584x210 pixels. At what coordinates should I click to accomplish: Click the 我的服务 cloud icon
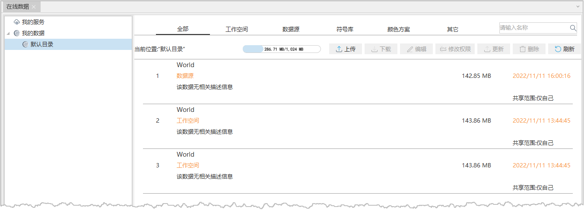coord(17,22)
